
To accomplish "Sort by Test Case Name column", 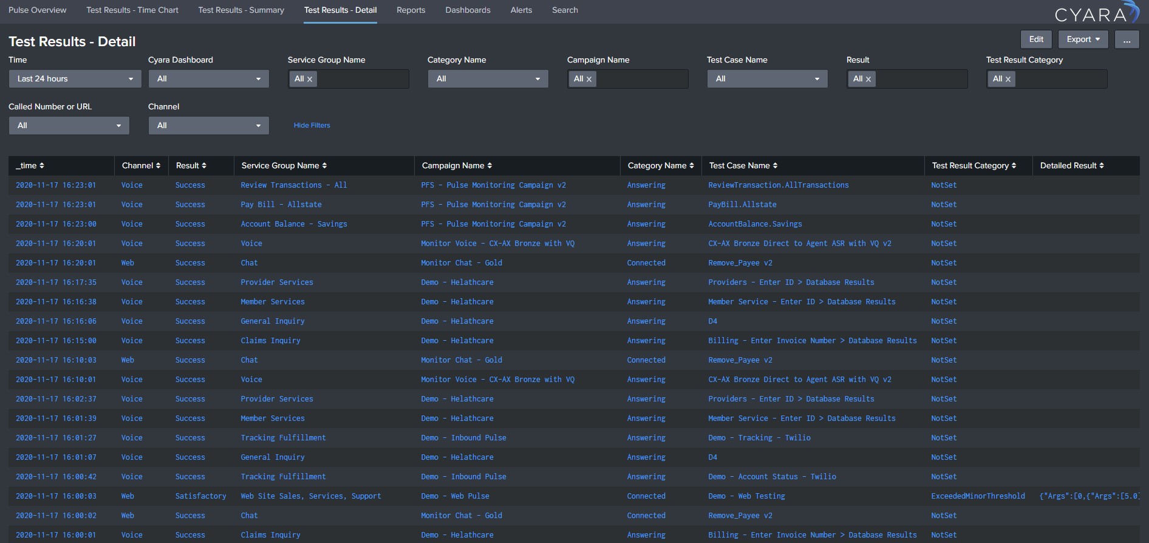I will coord(743,166).
